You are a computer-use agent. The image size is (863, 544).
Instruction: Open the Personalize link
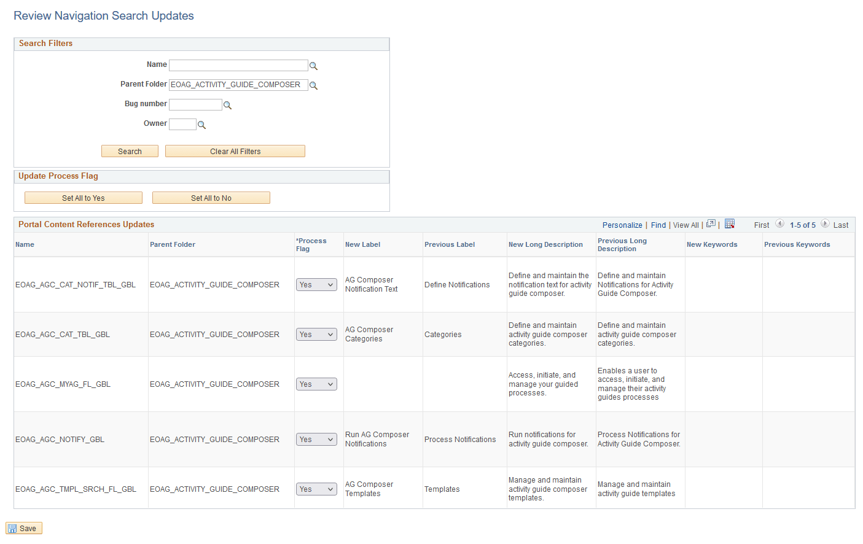(x=622, y=225)
